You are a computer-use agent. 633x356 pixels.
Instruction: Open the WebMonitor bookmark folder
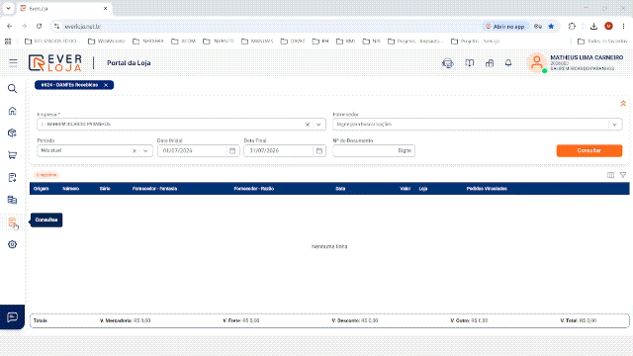(x=107, y=42)
